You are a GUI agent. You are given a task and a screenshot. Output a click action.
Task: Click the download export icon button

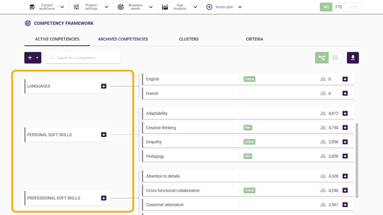tap(353, 58)
